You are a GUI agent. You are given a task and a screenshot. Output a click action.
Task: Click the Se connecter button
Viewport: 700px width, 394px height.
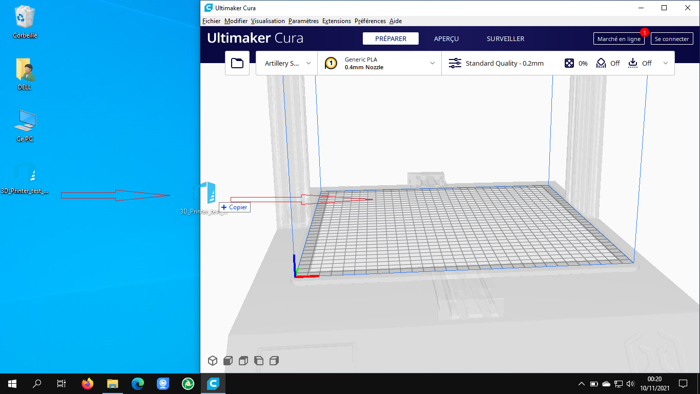coord(672,38)
